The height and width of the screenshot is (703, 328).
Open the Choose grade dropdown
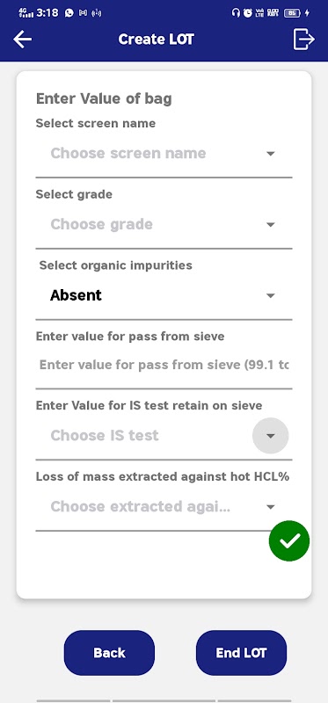(x=164, y=225)
